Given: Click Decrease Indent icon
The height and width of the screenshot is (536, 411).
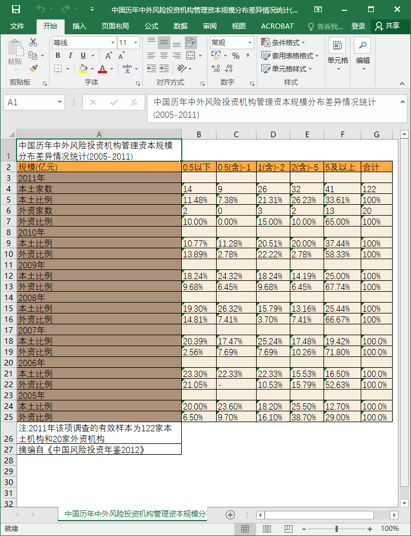Looking at the screenshot, I should tap(151, 69).
